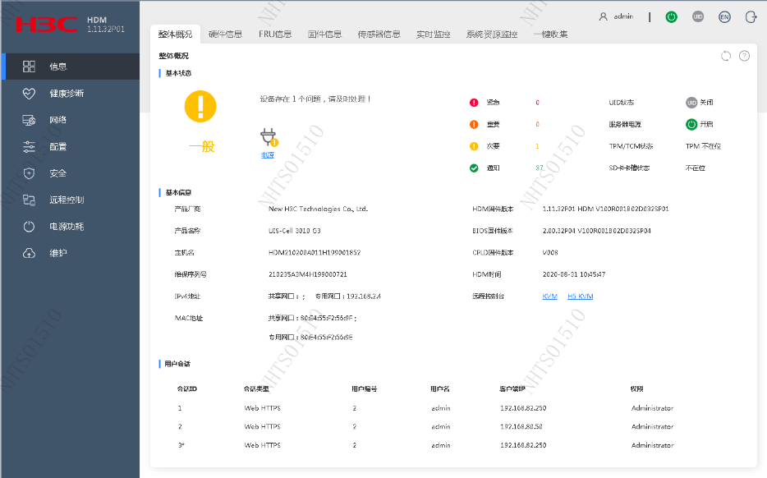The image size is (767, 478).
Task: Click the admin user icon
Action: pos(603,16)
